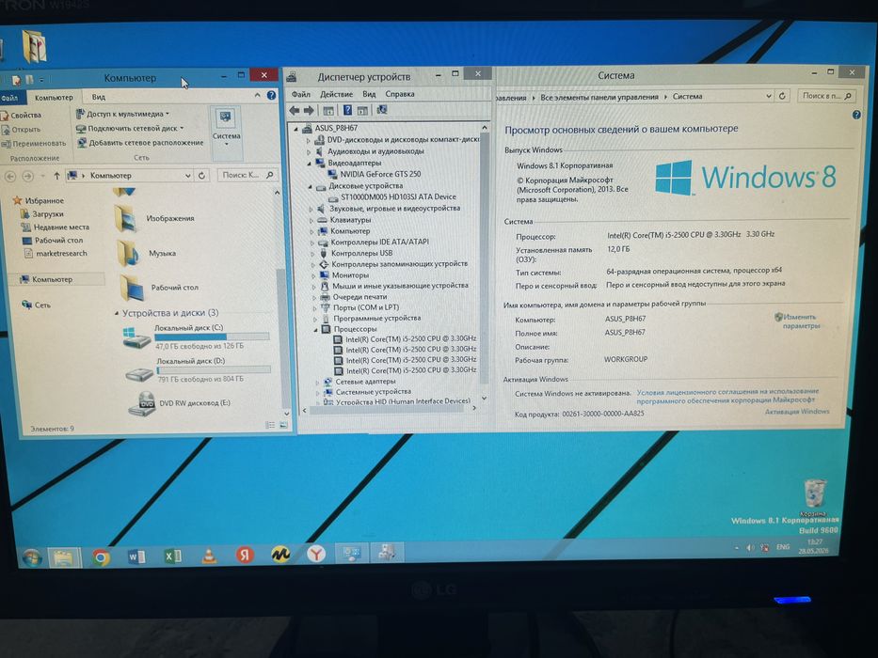The width and height of the screenshot is (878, 658).
Task: Switch to the Вид ribbon tab
Action: [x=99, y=97]
